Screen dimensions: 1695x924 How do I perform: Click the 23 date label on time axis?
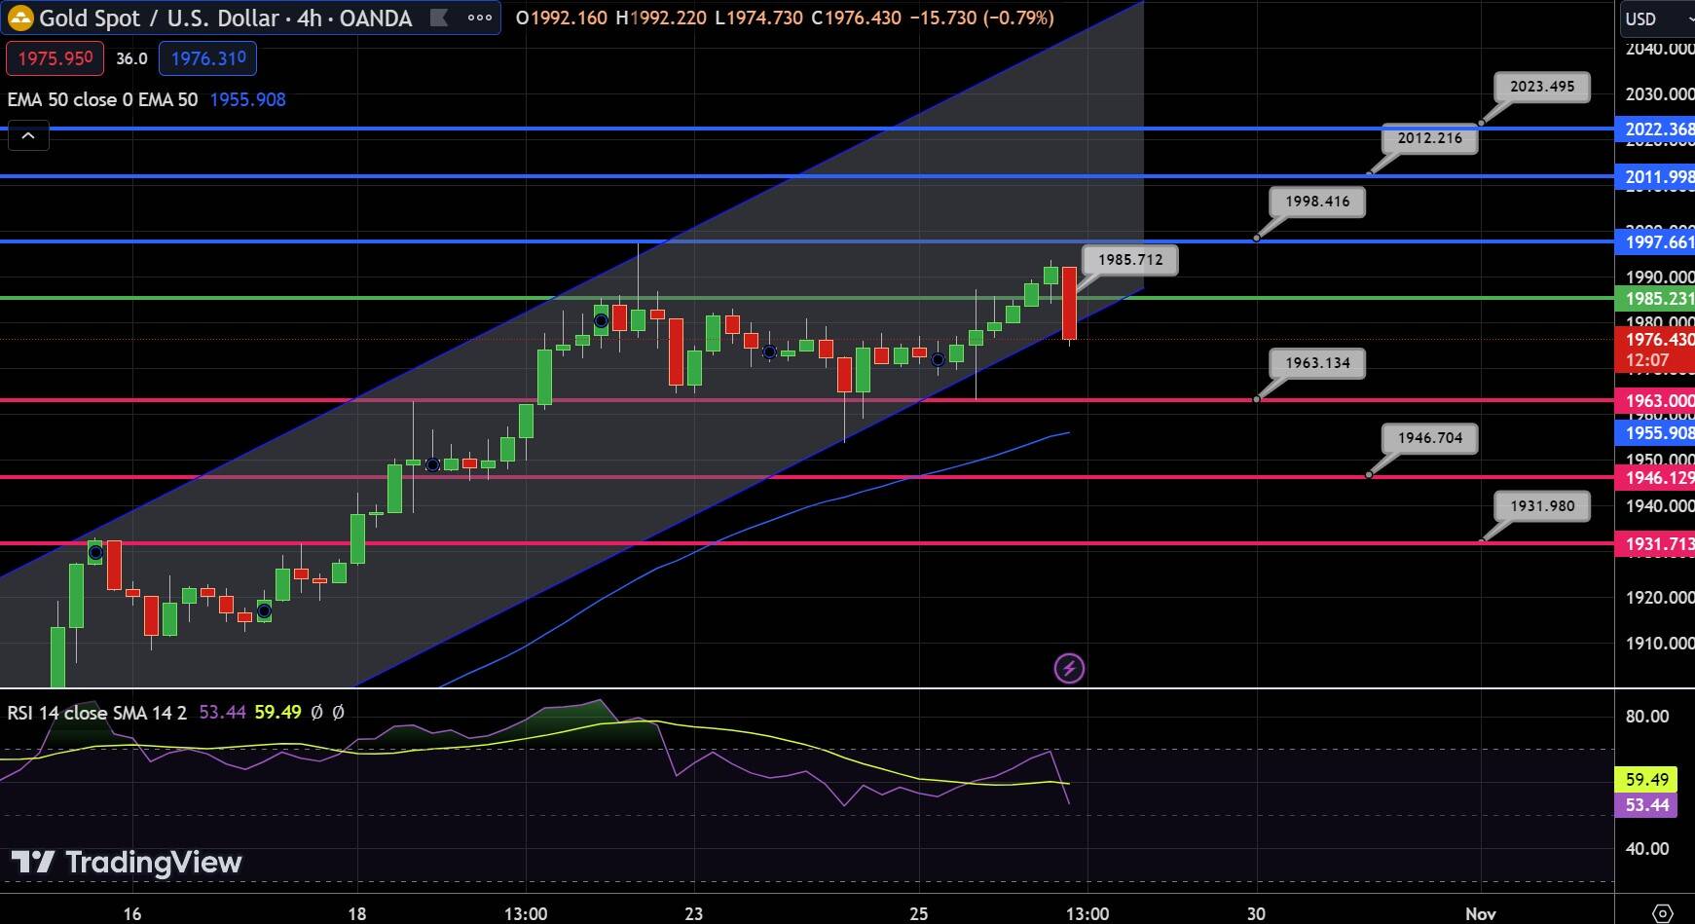[x=693, y=913]
